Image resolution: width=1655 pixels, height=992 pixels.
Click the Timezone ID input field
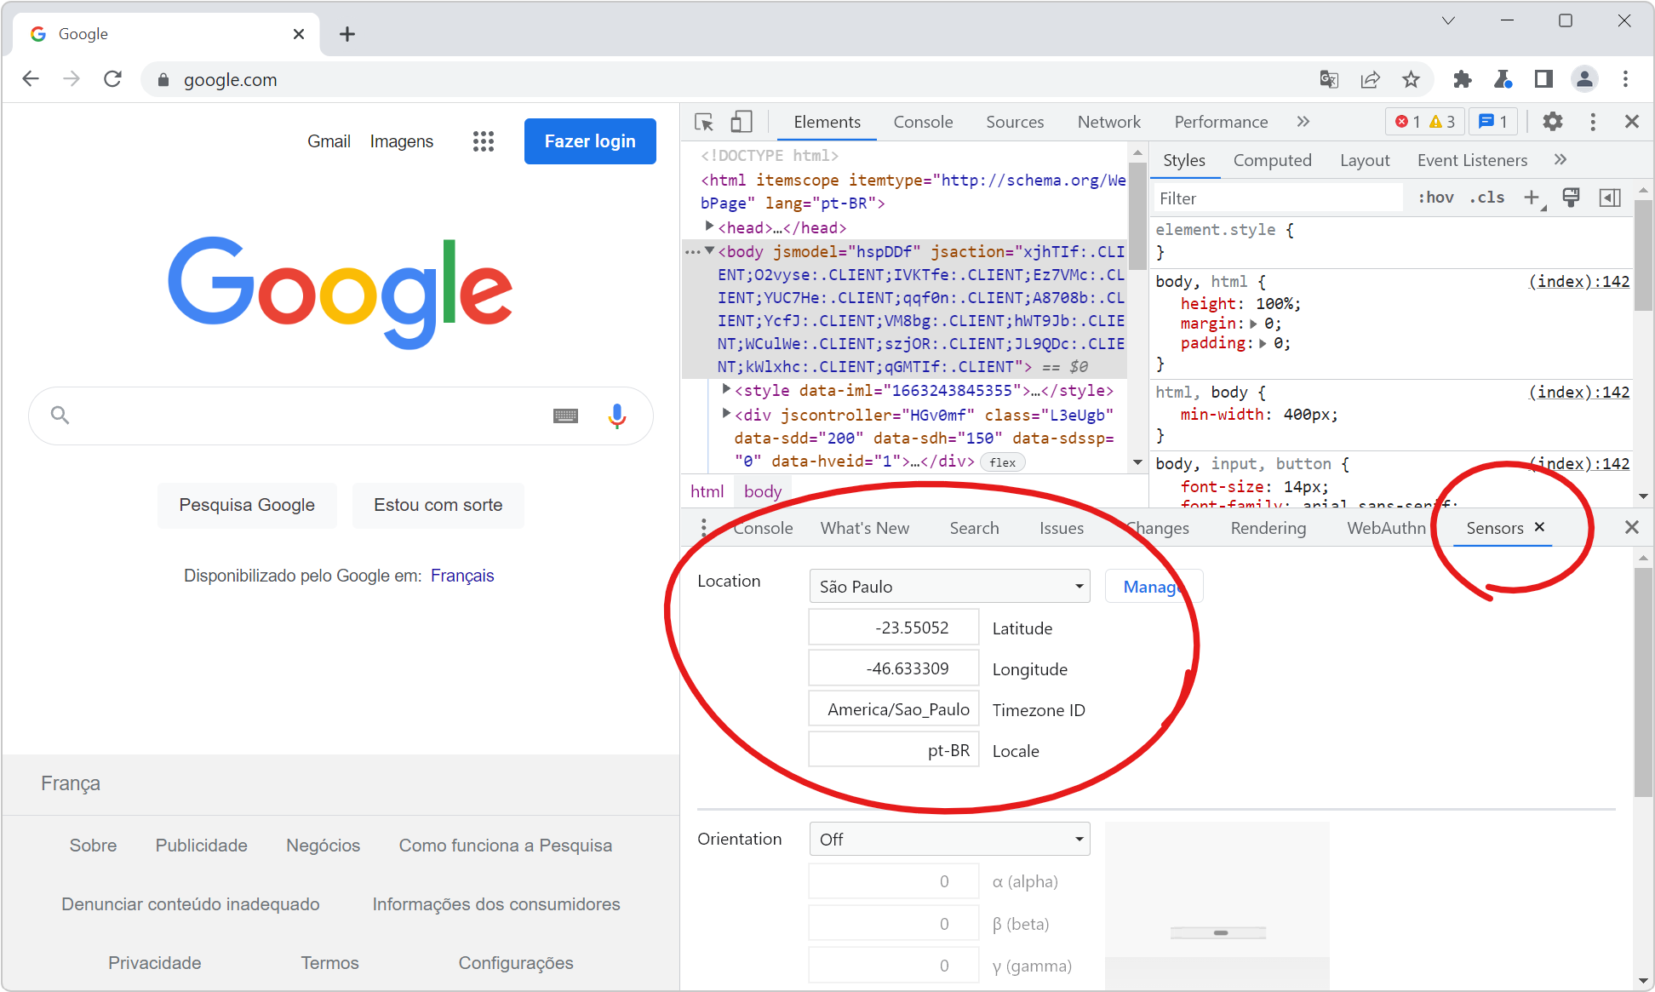(x=893, y=709)
